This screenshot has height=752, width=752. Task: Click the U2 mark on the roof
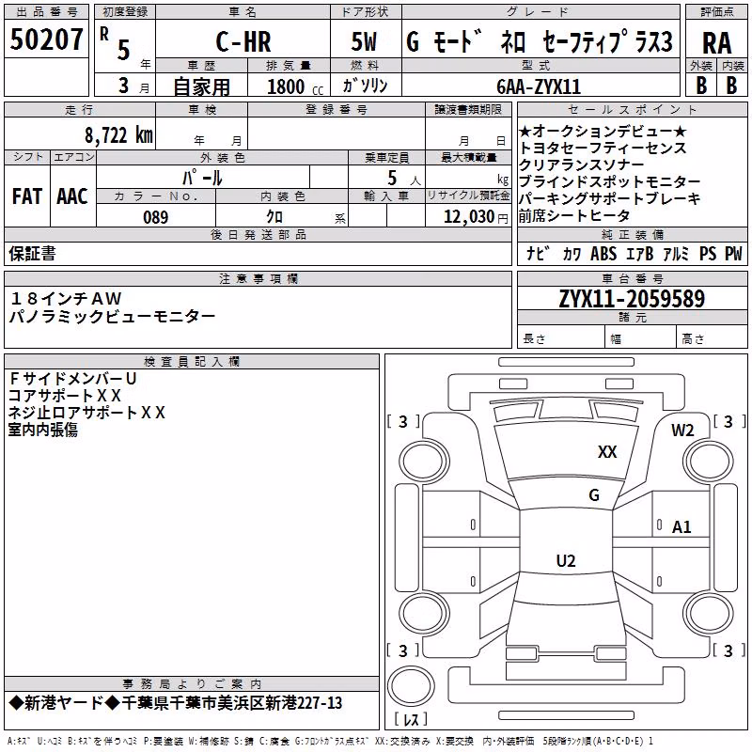click(566, 560)
